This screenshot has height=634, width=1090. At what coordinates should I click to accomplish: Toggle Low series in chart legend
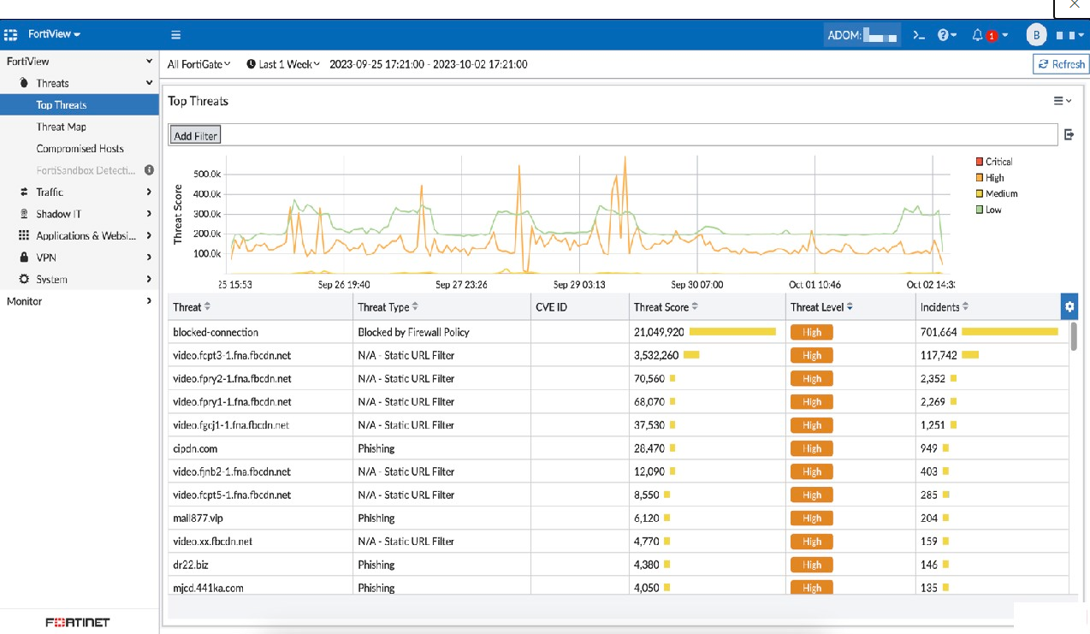point(989,210)
